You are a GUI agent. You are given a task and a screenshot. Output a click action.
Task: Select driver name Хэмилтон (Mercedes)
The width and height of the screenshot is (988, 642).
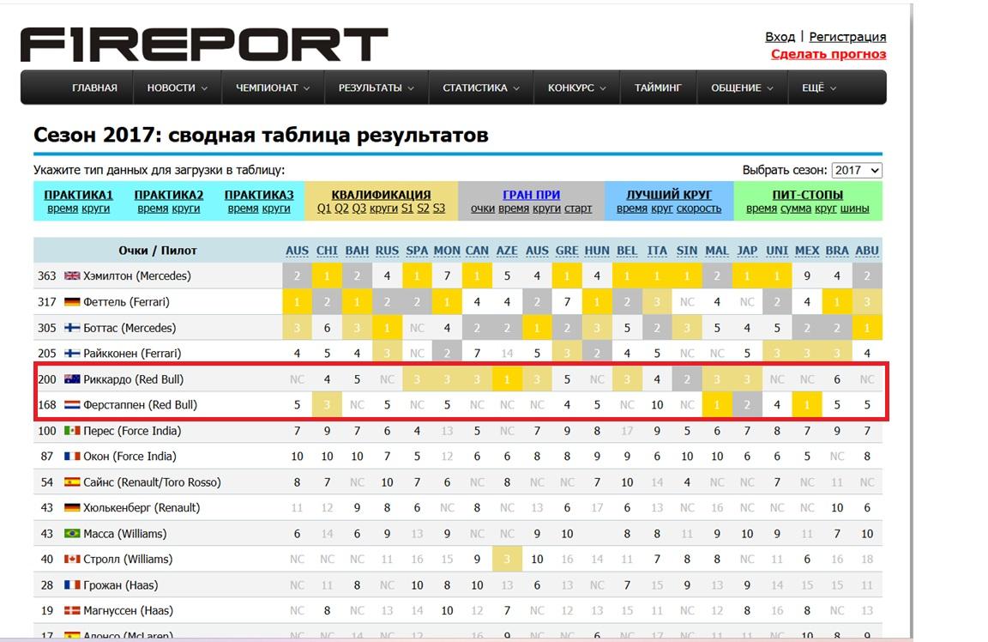click(137, 276)
